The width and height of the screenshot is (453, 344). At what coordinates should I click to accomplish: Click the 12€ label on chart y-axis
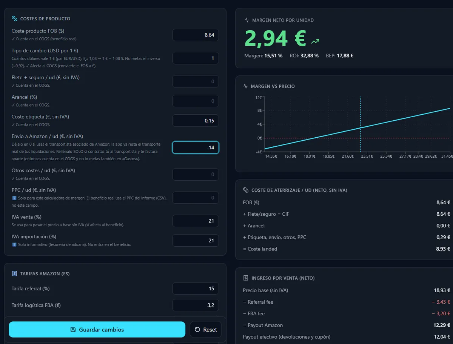pos(259,98)
